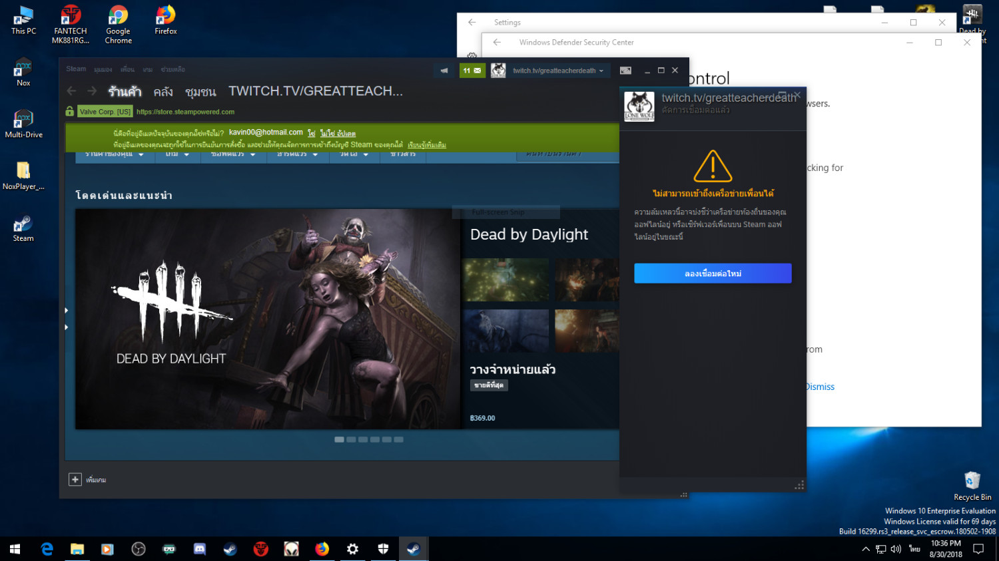Image resolution: width=999 pixels, height=561 pixels.
Task: Click the Dismiss link in Defender window
Action: pyautogui.click(x=820, y=387)
